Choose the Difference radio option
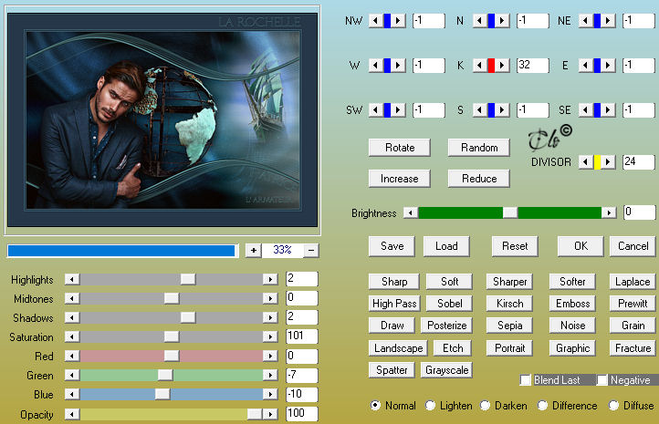659x424 pixels. point(542,405)
